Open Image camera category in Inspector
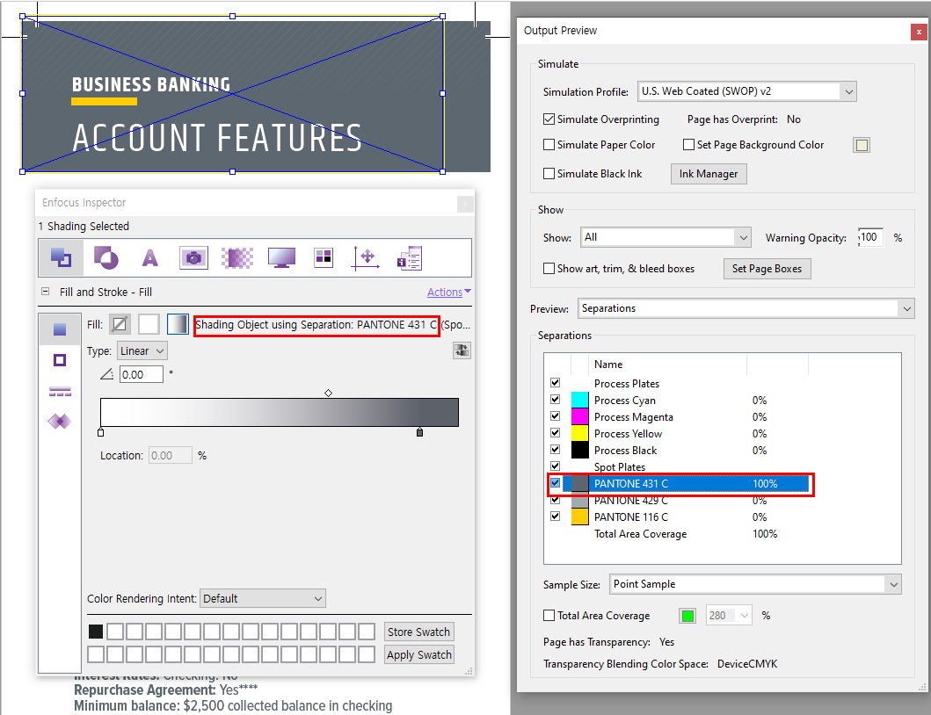Image resolution: width=931 pixels, height=715 pixels. coord(193,258)
